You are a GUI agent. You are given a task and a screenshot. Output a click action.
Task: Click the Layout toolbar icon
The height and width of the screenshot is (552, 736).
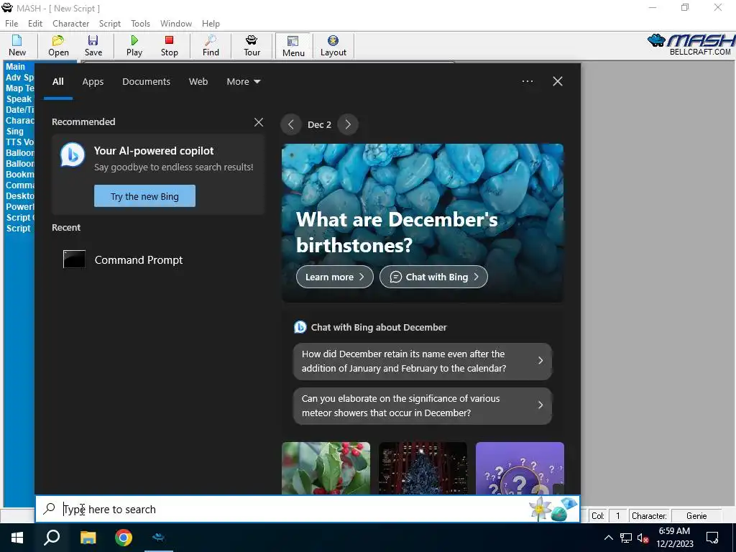point(333,45)
